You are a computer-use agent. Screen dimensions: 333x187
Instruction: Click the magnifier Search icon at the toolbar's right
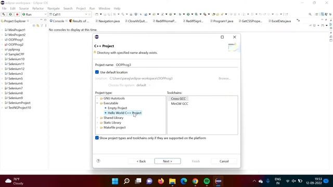(x=310, y=14)
